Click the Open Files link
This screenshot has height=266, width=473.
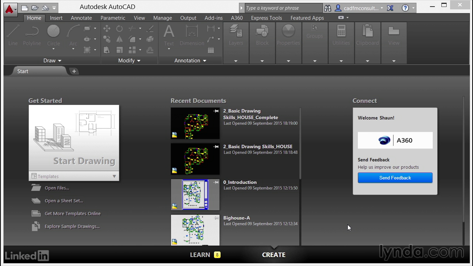point(57,188)
